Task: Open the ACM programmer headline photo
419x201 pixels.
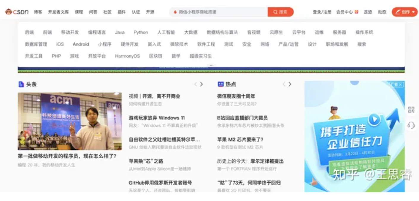Action: 70,121
